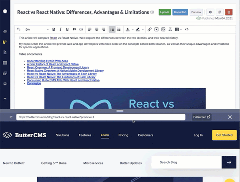Align text right
240x182 pixels.
pyautogui.click(x=104, y=30)
